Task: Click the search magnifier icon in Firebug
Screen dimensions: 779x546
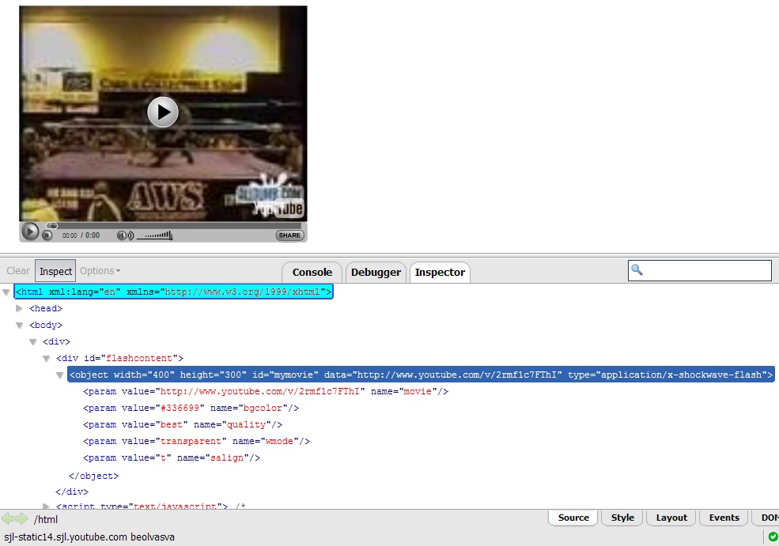Action: (x=637, y=270)
